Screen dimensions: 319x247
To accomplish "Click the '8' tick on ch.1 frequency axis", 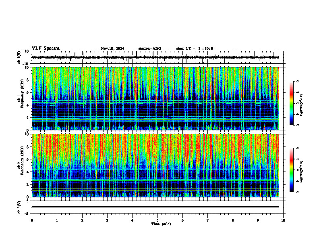I will point(28,80).
